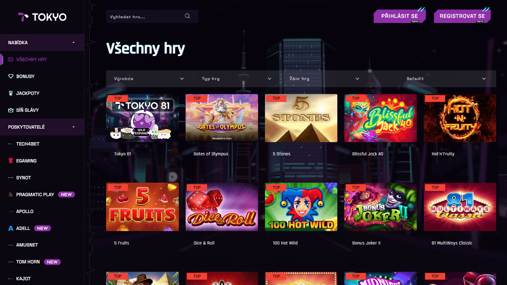Image resolution: width=507 pixels, height=285 pixels.
Task: Open Blissful Jack 40 game thumbnail
Action: 381,118
